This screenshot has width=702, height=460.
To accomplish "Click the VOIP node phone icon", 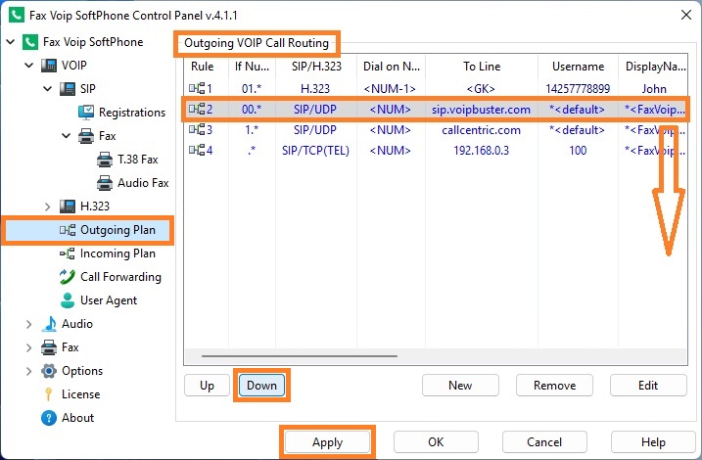I will [x=48, y=66].
